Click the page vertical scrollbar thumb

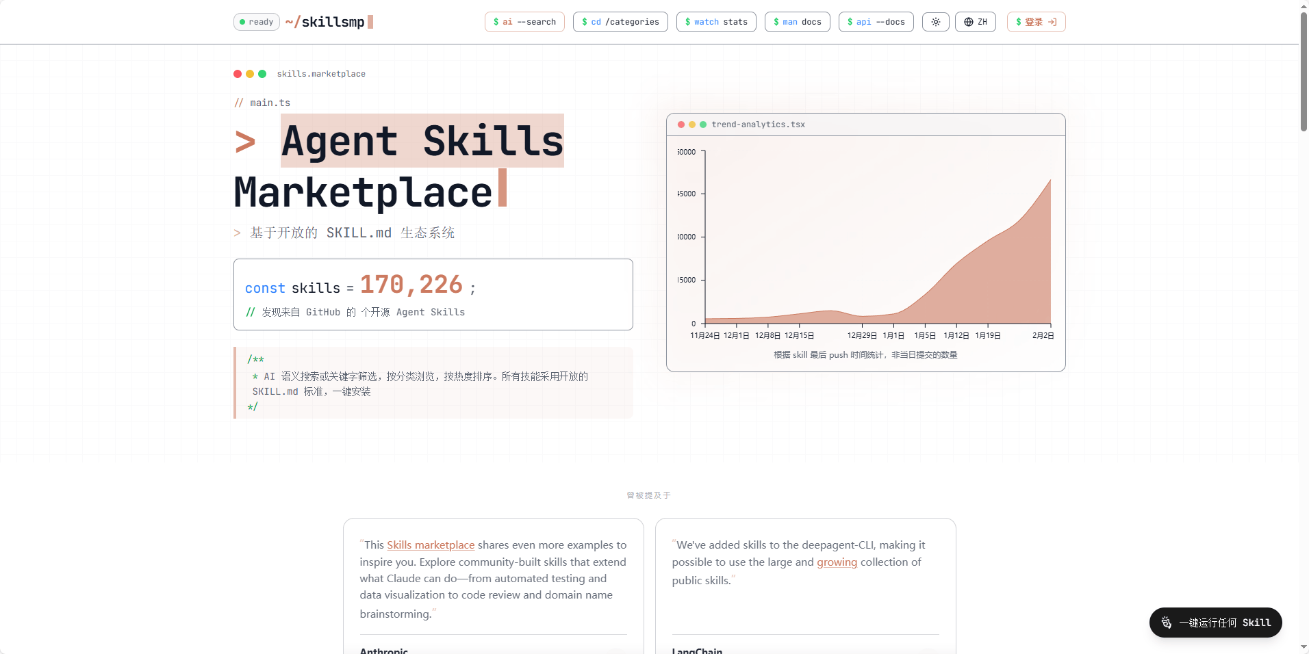1304,72
